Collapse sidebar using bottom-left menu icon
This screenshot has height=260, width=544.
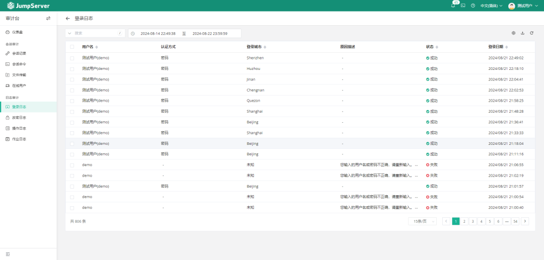point(8,254)
